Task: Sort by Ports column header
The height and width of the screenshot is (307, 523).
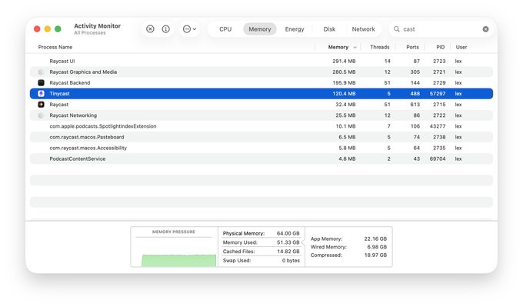Action: [x=412, y=47]
